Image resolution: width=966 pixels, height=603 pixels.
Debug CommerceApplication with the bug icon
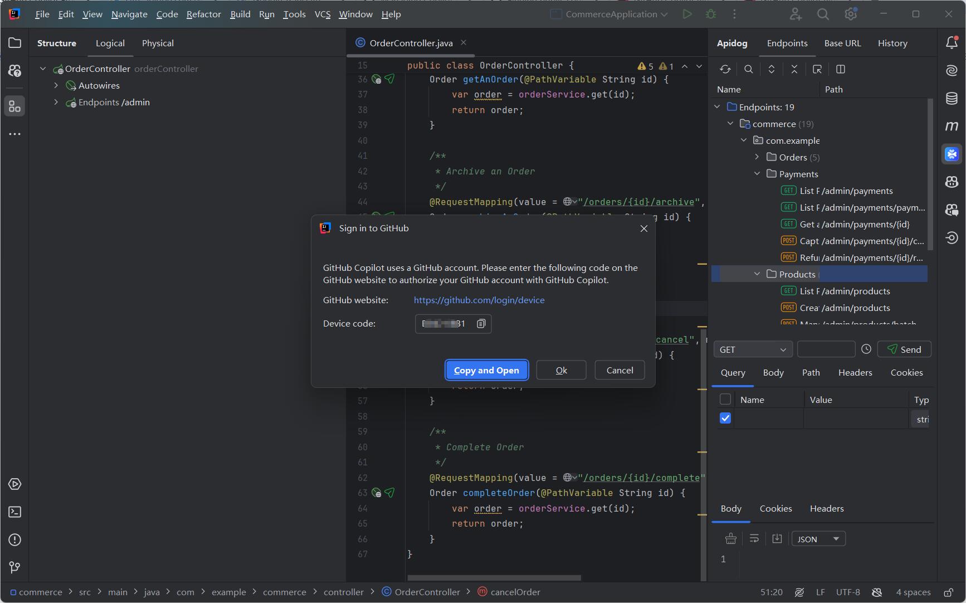click(711, 14)
